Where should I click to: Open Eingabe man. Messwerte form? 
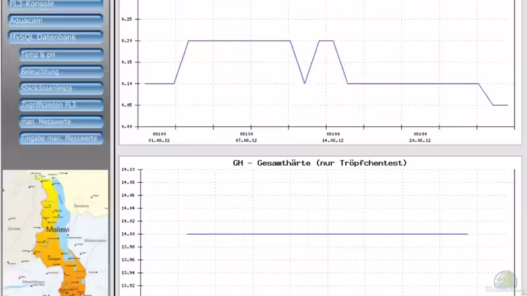click(61, 138)
